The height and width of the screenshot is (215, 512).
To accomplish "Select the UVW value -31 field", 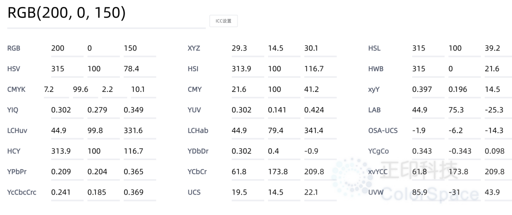I will coord(464,192).
